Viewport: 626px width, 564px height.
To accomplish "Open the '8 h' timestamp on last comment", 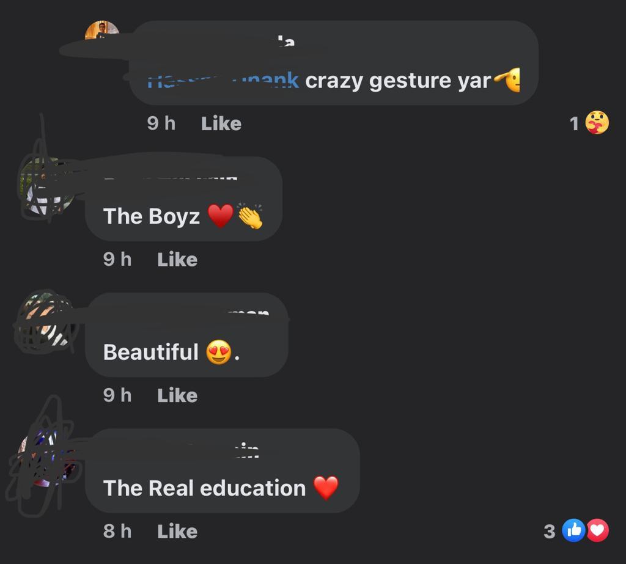I will 117,531.
